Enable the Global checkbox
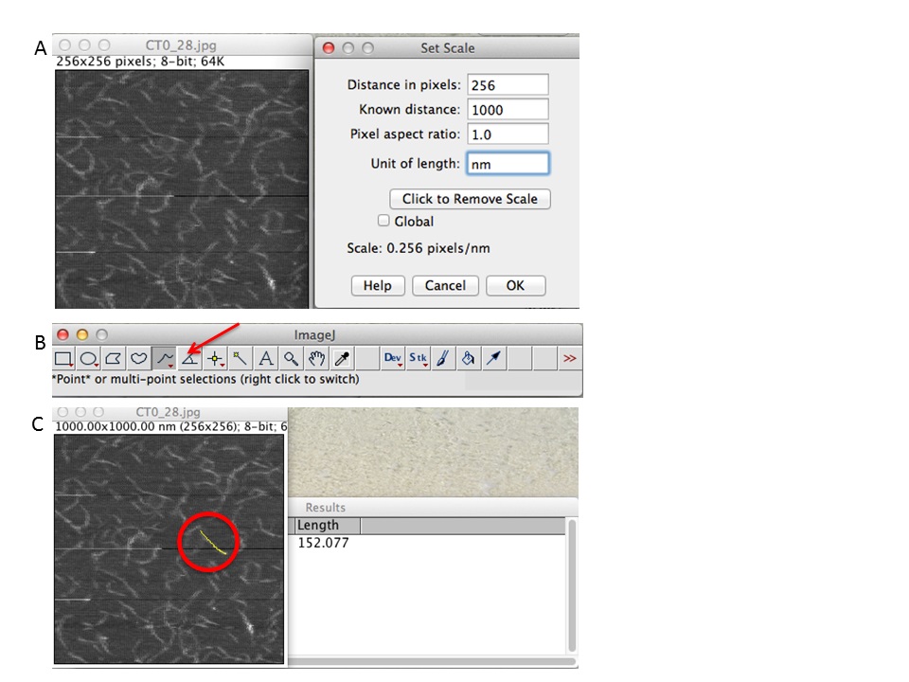The width and height of the screenshot is (909, 682). (383, 221)
